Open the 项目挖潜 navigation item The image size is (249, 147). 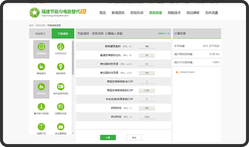(156, 13)
